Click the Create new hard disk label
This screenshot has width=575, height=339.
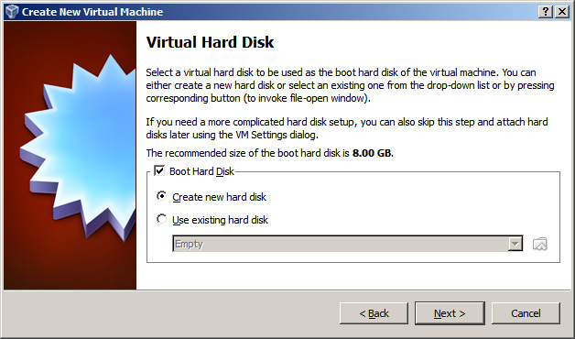click(219, 197)
